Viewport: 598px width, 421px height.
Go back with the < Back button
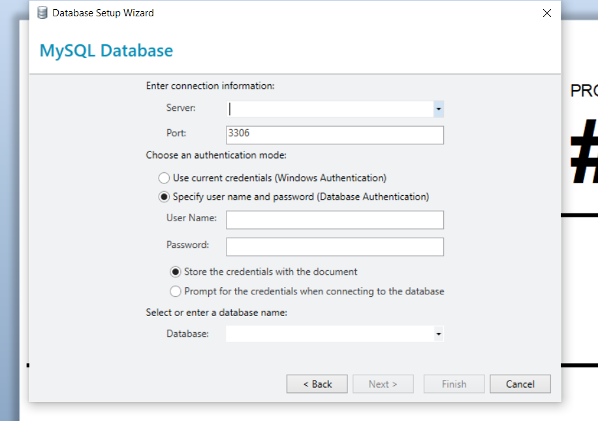[x=317, y=384]
